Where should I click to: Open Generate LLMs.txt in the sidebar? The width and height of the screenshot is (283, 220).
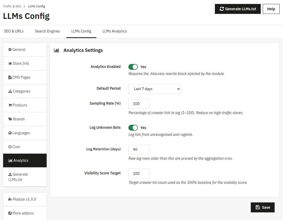25,177
